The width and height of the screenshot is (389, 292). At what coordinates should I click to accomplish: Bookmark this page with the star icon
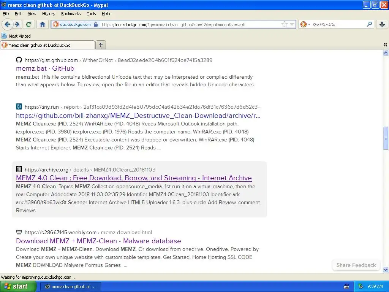[x=284, y=24]
